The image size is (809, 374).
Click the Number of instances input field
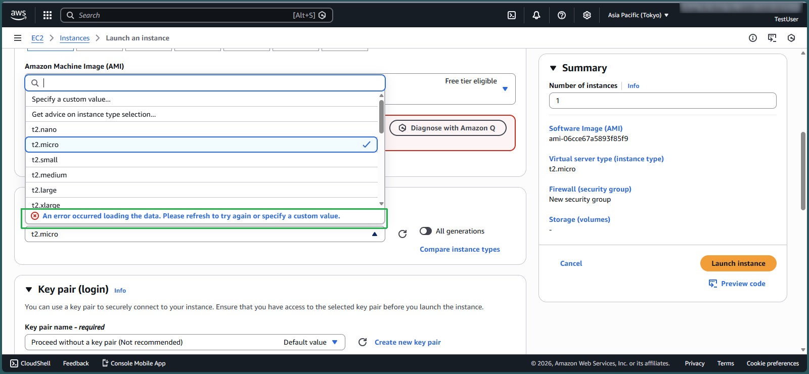point(663,101)
